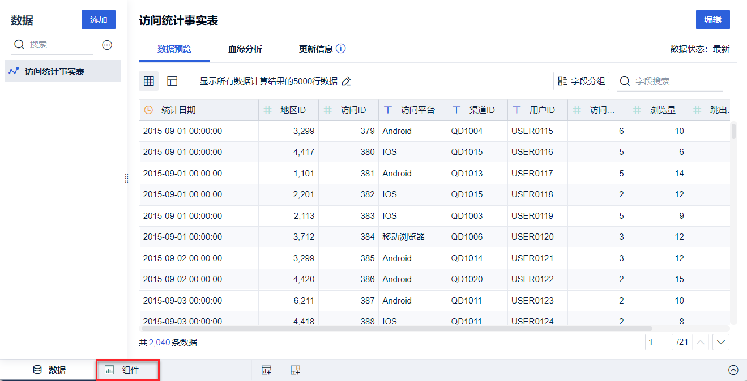Click the add dashboard icon in bottom bar
The image size is (747, 381).
pyautogui.click(x=295, y=370)
